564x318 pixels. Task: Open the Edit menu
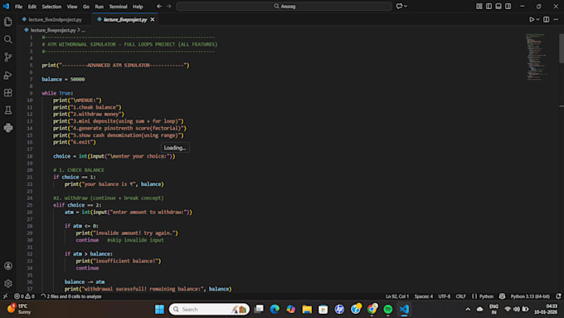pyautogui.click(x=32, y=7)
